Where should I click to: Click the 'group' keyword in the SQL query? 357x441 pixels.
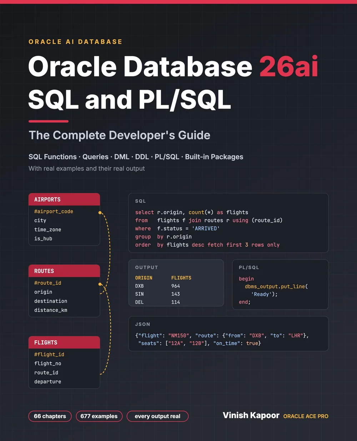(143, 237)
